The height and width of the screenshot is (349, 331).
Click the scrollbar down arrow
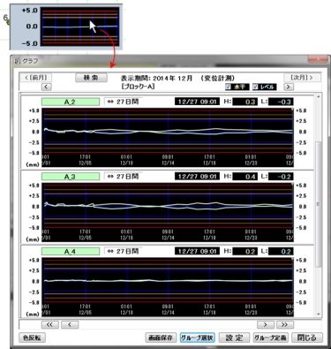coord(318,315)
